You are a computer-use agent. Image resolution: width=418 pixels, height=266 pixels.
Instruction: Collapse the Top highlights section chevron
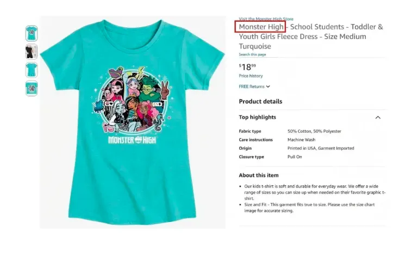[378, 117]
